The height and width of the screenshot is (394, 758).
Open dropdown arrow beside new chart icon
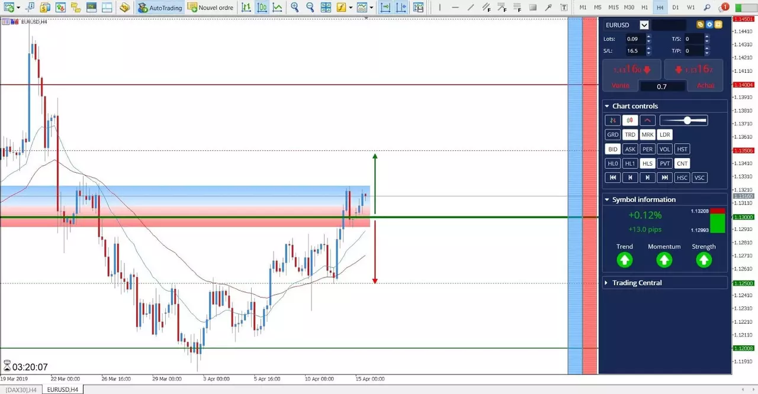click(18, 8)
